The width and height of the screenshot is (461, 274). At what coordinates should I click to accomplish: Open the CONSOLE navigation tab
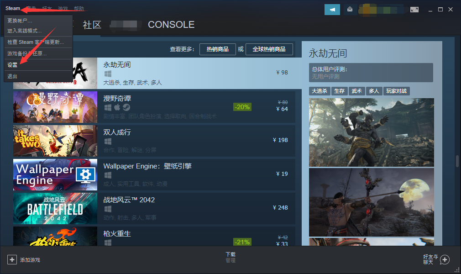point(171,25)
